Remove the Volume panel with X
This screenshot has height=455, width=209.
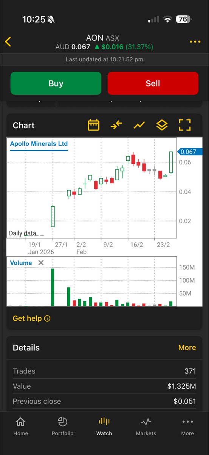pyautogui.click(x=41, y=263)
